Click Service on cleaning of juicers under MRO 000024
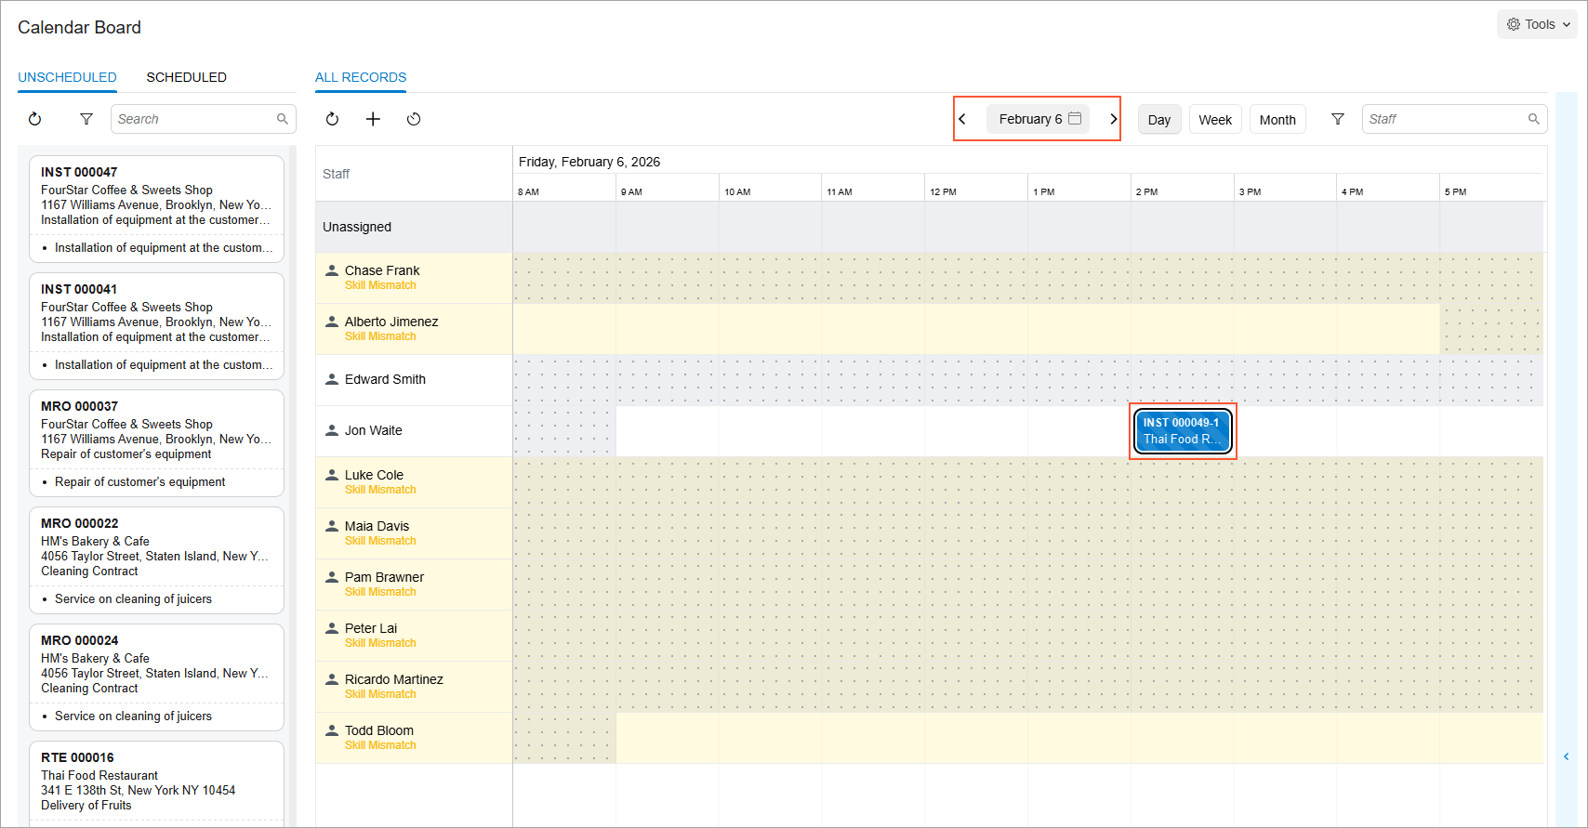Image resolution: width=1588 pixels, height=828 pixels. click(x=133, y=716)
